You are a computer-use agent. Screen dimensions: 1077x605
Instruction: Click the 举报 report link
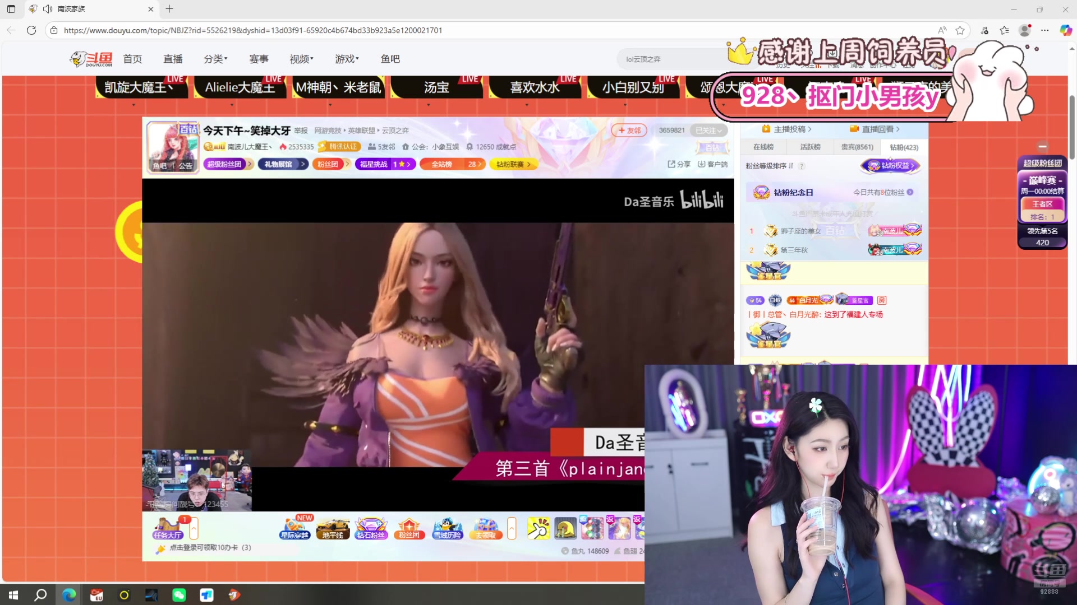coord(301,131)
